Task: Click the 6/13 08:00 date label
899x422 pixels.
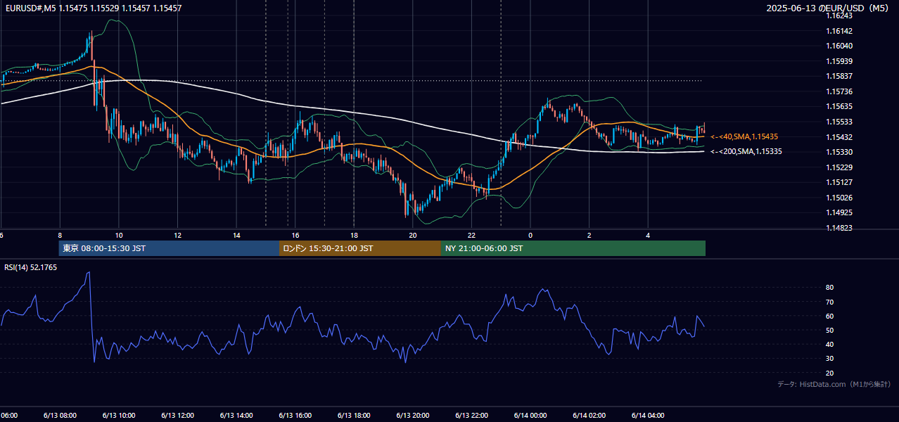Action: pos(60,416)
